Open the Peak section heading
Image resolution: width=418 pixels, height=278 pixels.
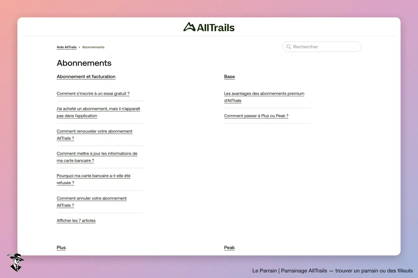tap(230, 248)
